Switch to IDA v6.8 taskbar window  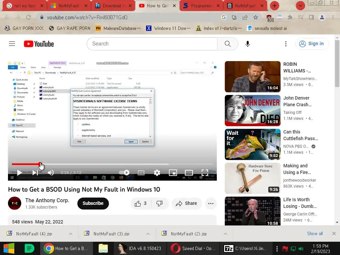coord(140,248)
